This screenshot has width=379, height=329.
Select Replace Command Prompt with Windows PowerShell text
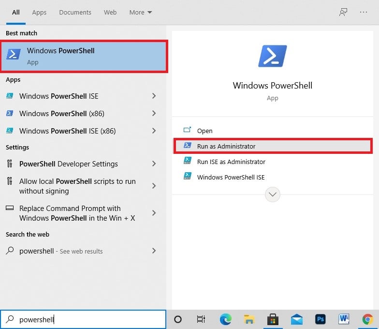(x=77, y=213)
